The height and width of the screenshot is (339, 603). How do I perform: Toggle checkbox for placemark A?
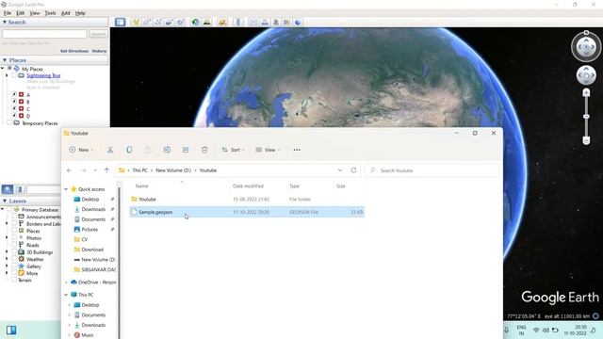coord(14,94)
